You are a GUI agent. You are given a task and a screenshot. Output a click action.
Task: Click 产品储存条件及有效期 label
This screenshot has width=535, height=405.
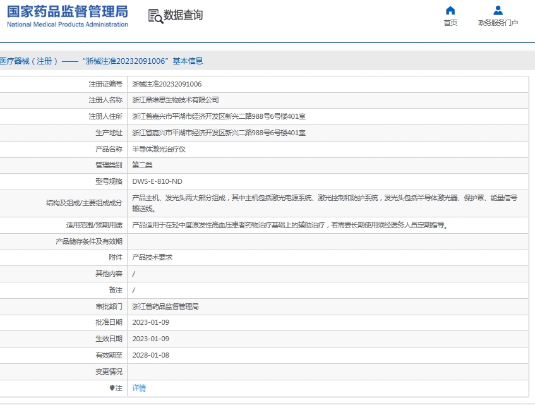[89, 241]
